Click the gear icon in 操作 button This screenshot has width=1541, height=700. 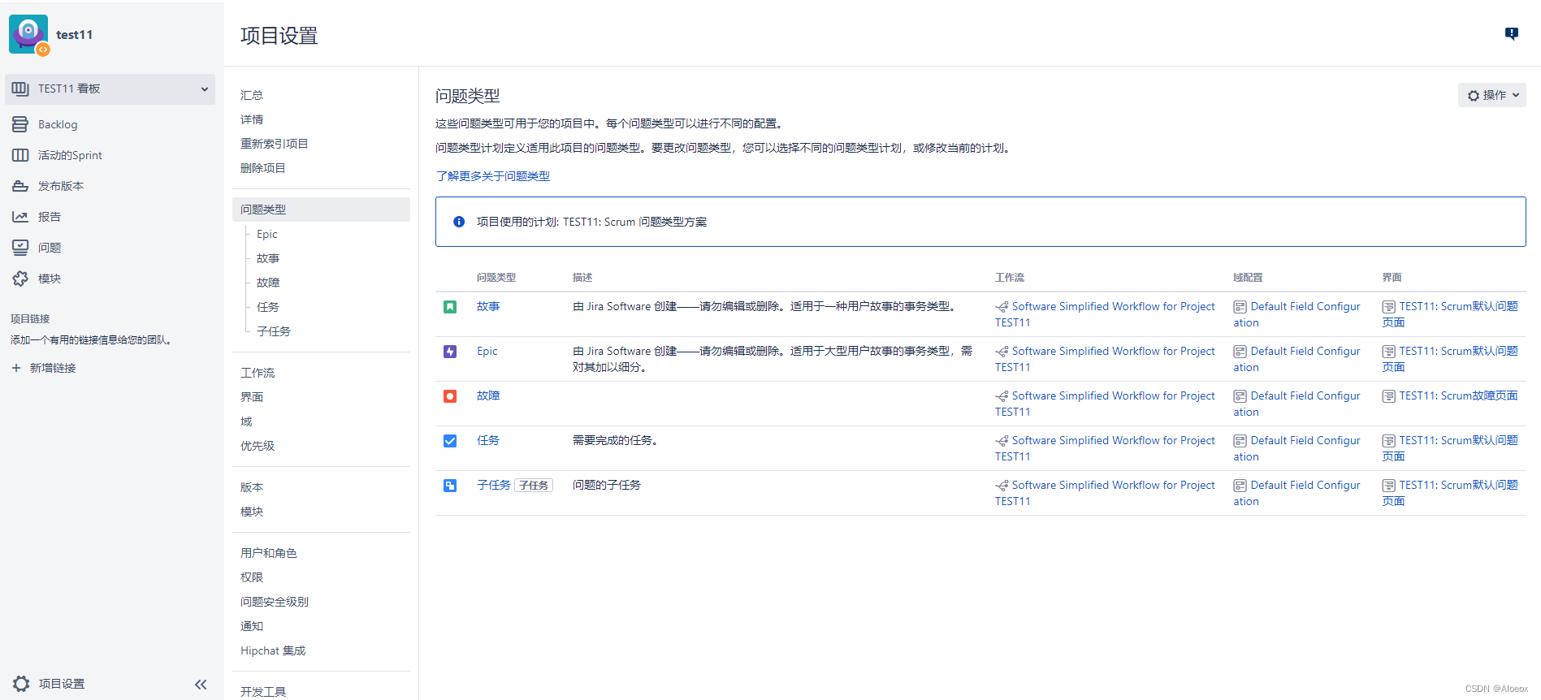(1474, 96)
